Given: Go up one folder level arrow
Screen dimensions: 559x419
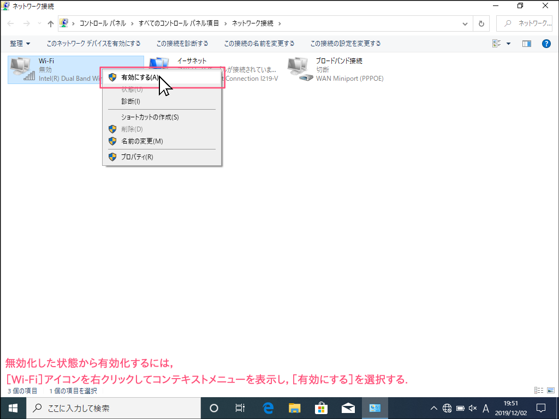Looking at the screenshot, I should [51, 23].
